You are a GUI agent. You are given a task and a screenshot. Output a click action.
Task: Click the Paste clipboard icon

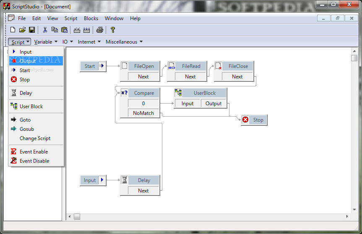point(65,30)
